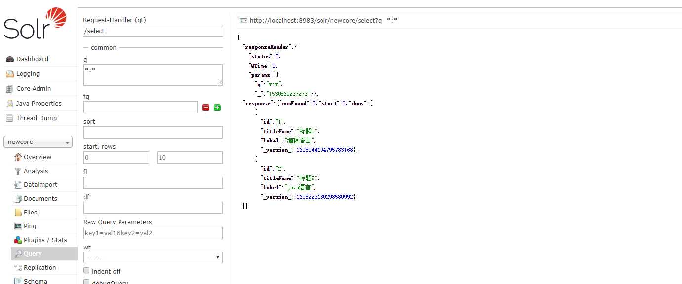Toggle the indent off checkbox
The width and height of the screenshot is (682, 284).
86,271
